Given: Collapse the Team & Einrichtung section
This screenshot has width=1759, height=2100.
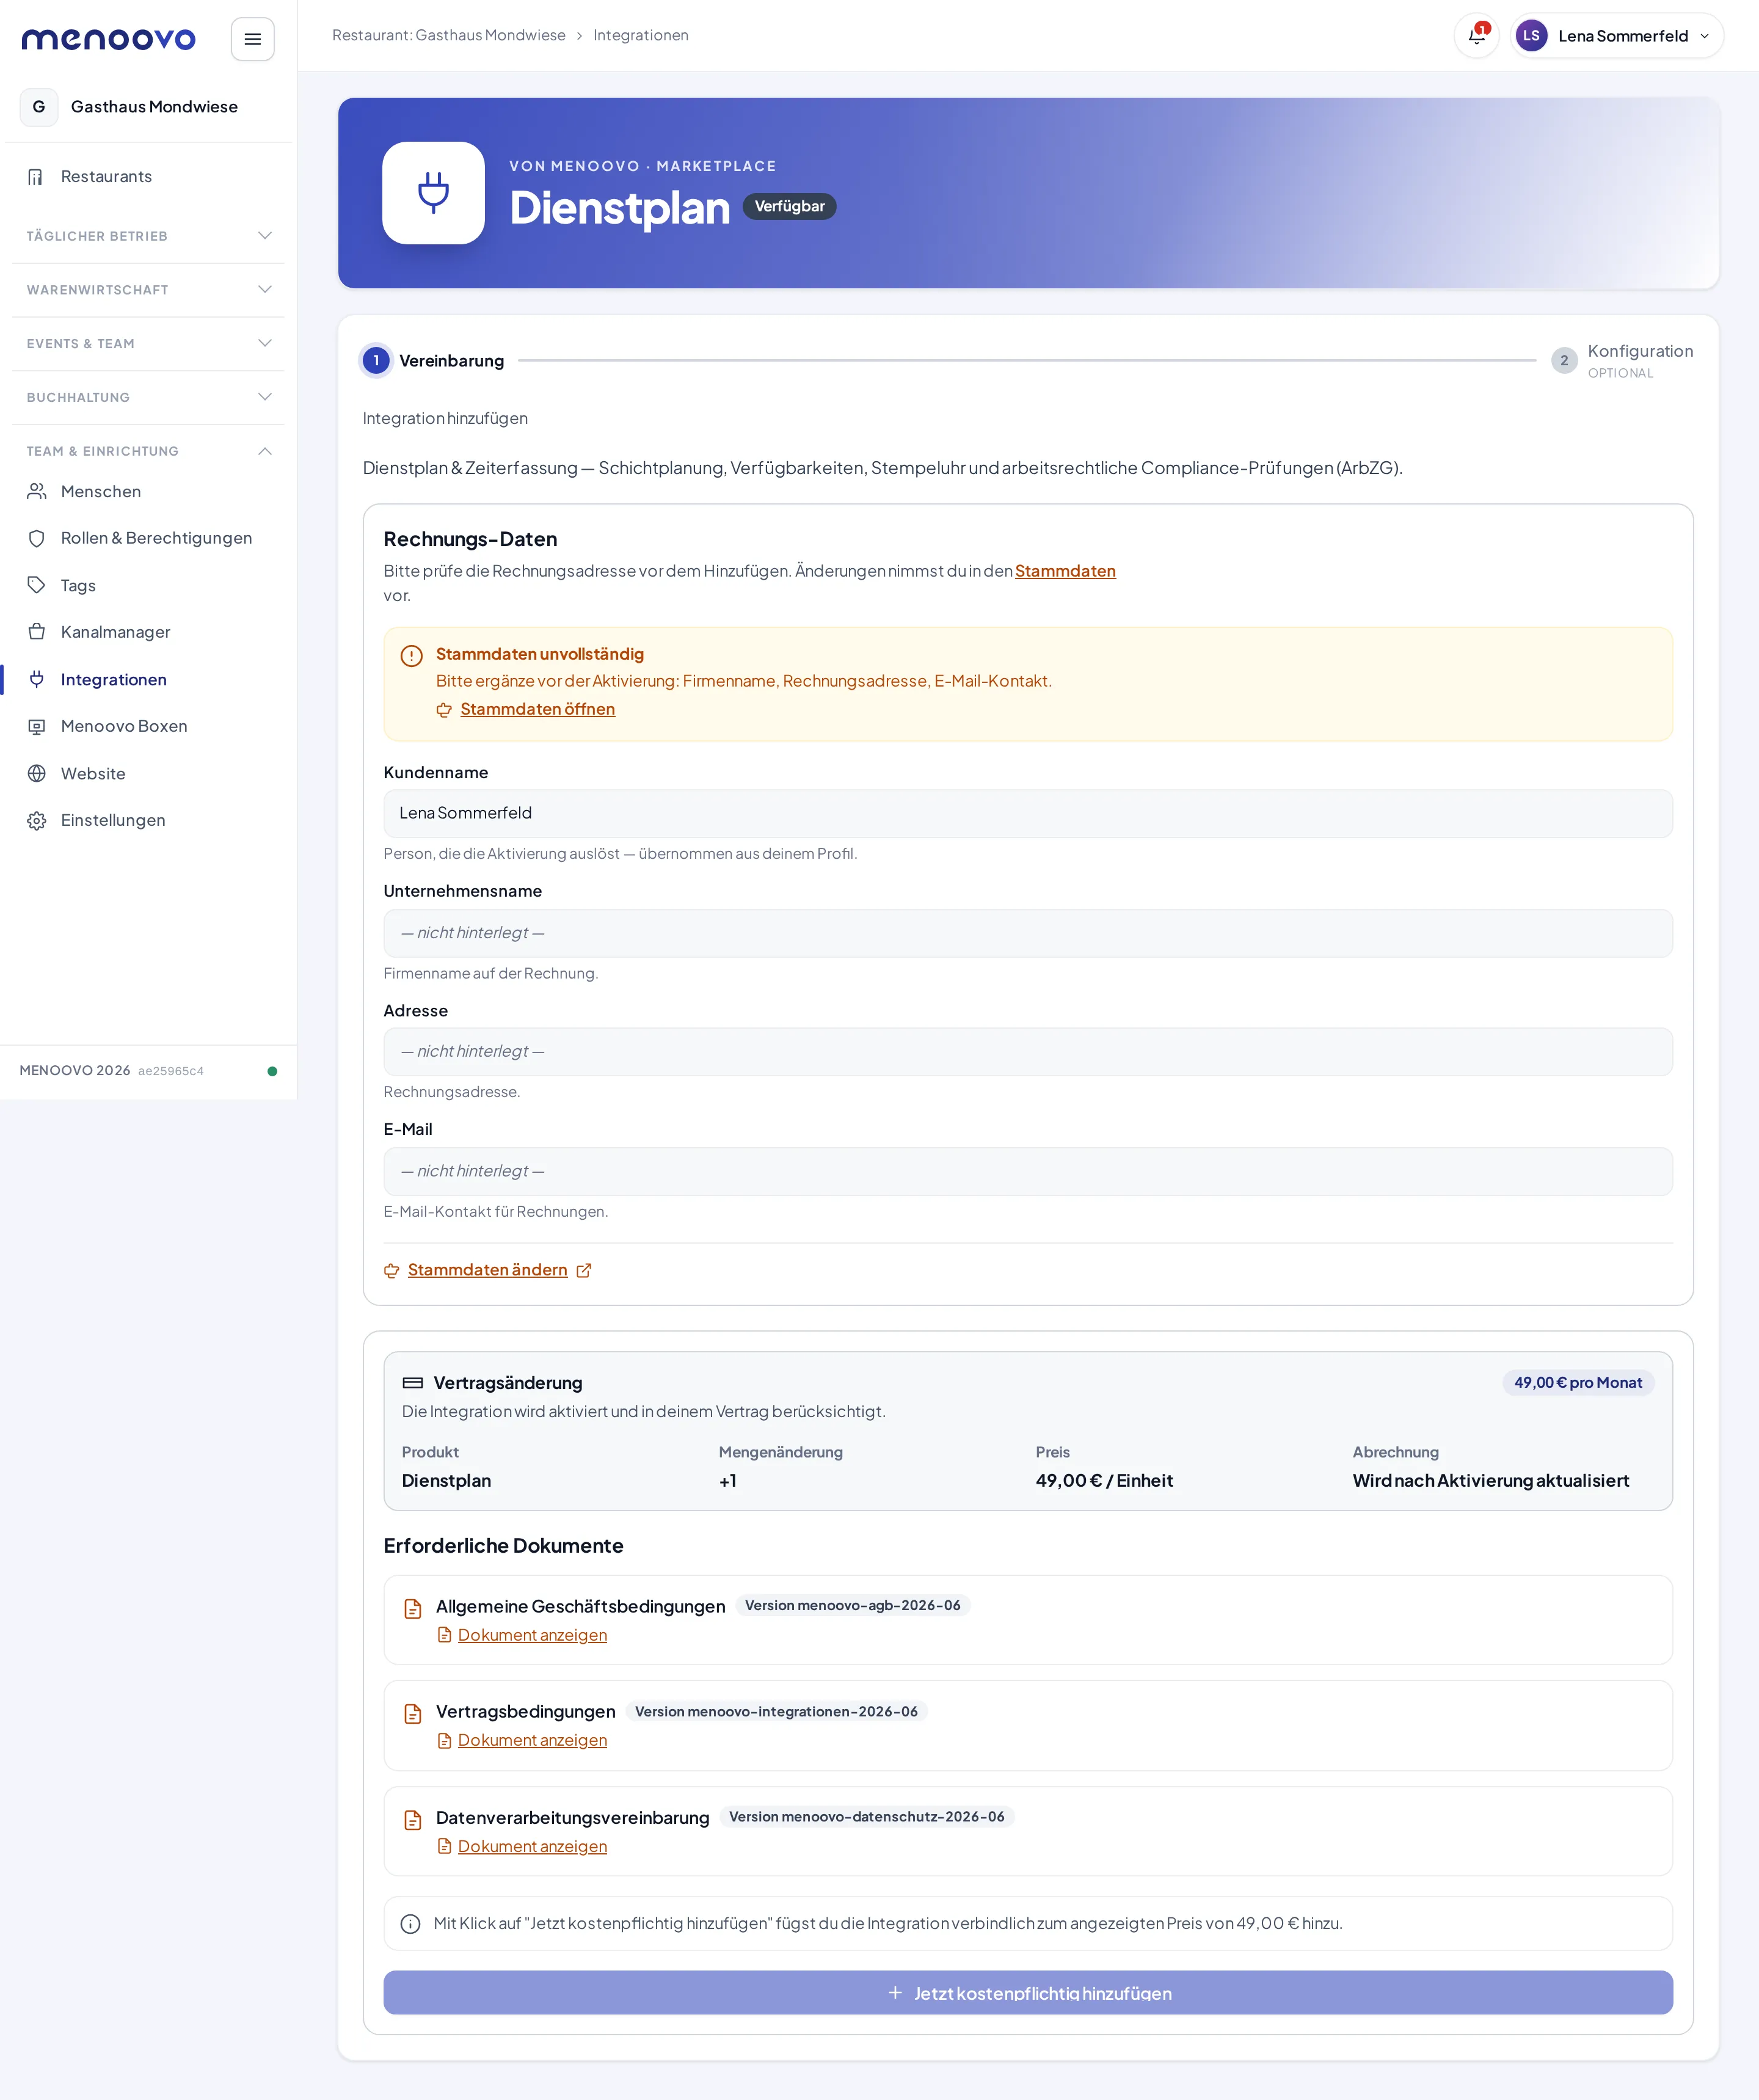Looking at the screenshot, I should click(148, 451).
